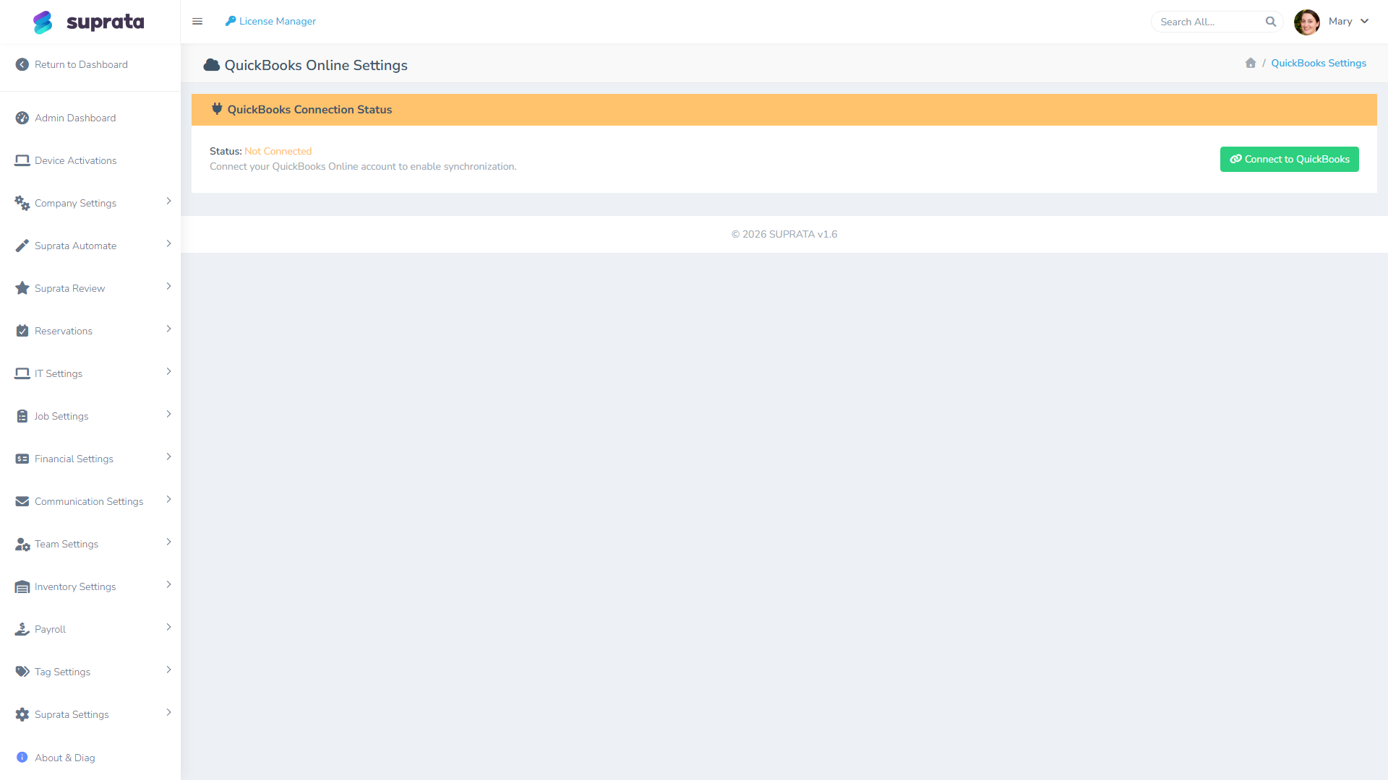Expand the Suprata Settings chevron
This screenshot has height=780, width=1388.
(168, 712)
